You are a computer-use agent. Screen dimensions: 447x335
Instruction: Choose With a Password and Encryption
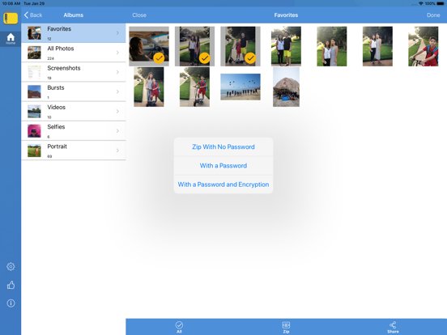point(223,184)
